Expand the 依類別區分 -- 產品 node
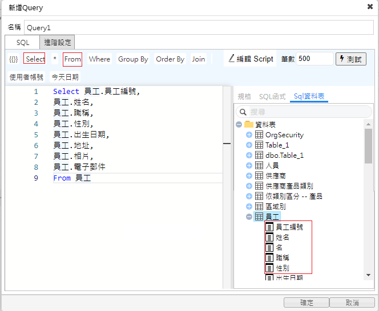The image size is (379, 311). click(249, 196)
